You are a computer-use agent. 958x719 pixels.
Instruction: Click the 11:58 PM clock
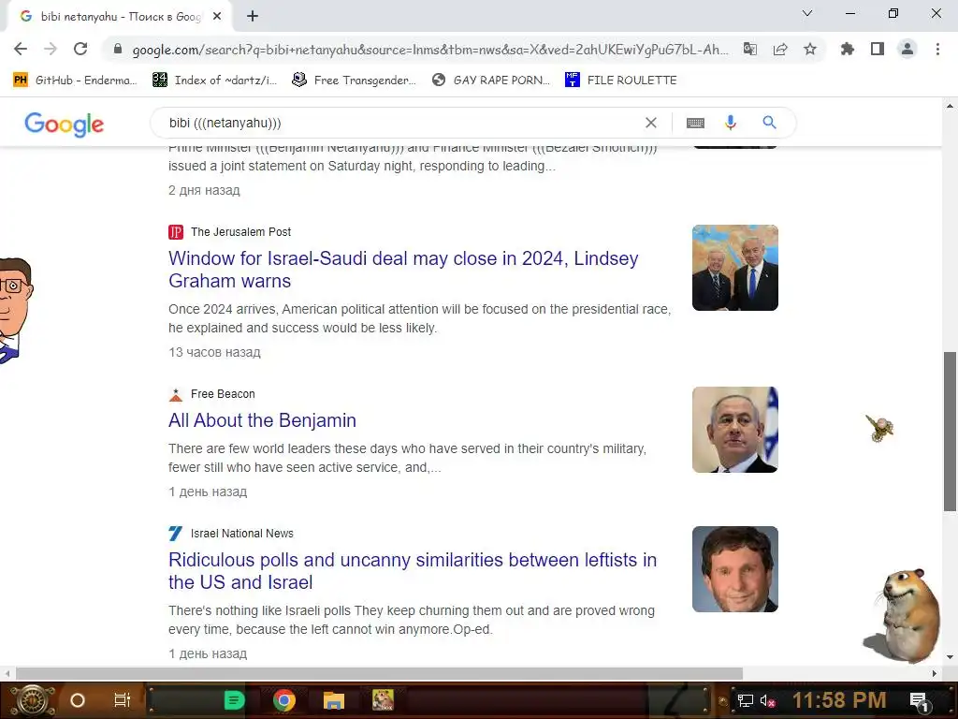pos(839,700)
